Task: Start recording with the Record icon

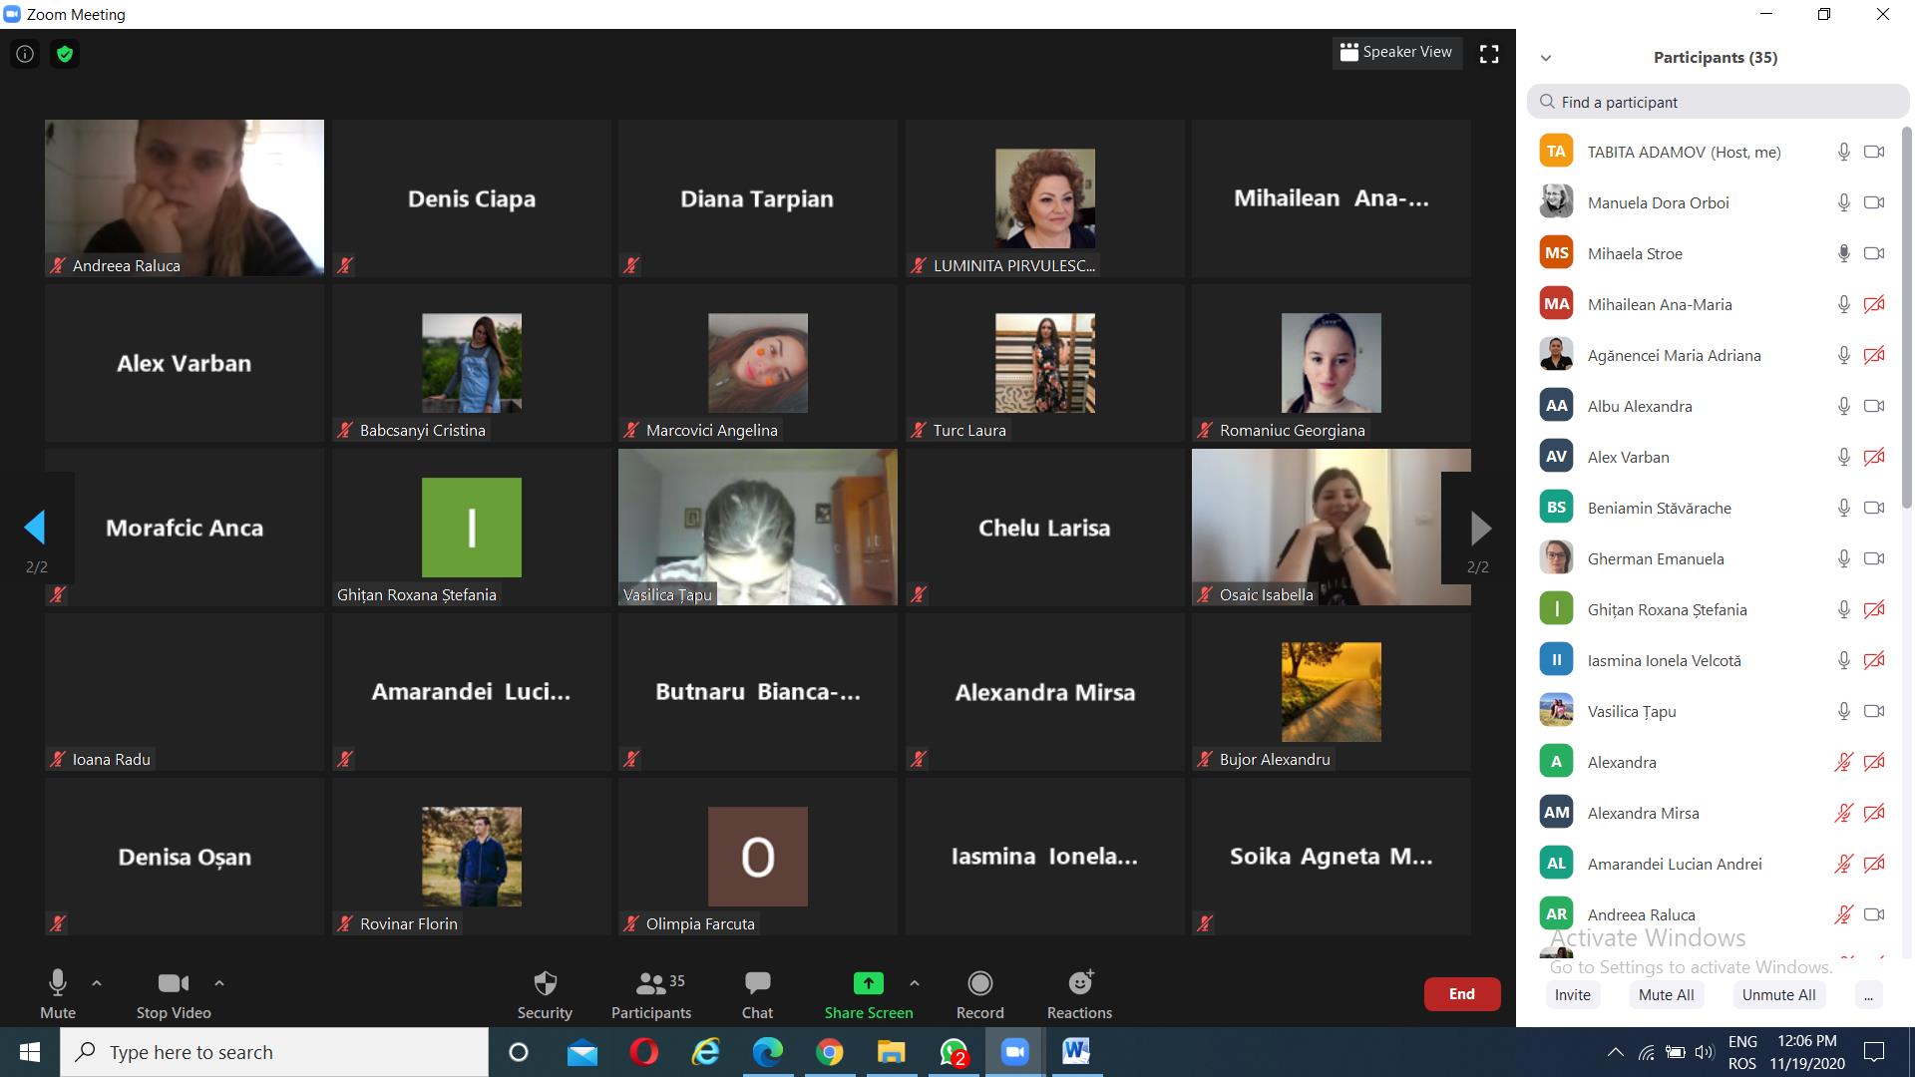Action: [x=979, y=984]
